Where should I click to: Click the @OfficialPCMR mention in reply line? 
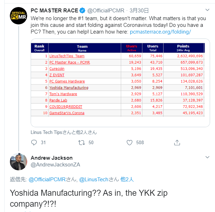(47, 179)
